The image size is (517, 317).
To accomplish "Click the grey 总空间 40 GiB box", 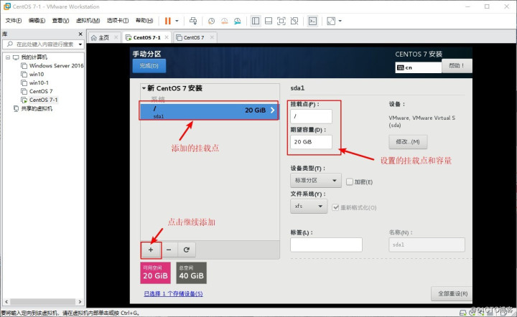I will (191, 273).
